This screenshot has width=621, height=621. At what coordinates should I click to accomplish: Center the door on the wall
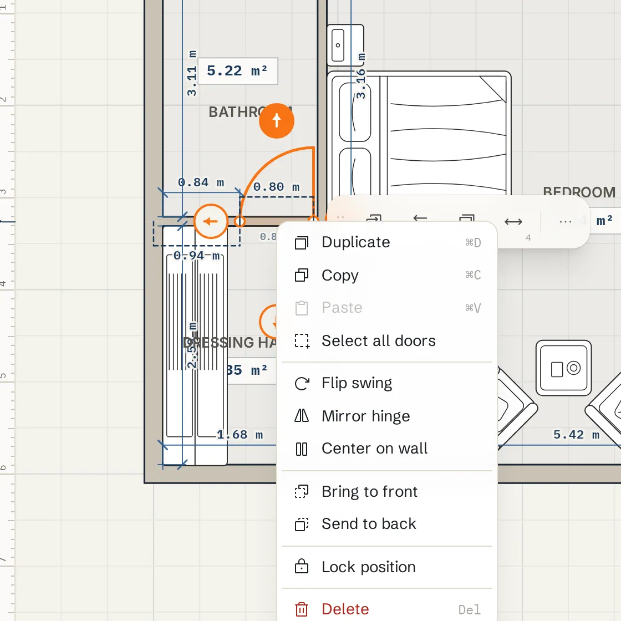(386, 449)
